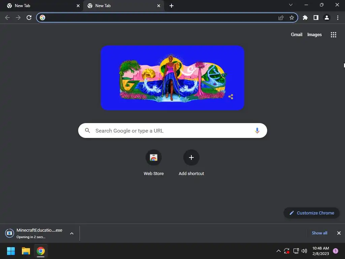Open the tab search chevron
Image resolution: width=345 pixels, height=259 pixels.
(291, 5)
